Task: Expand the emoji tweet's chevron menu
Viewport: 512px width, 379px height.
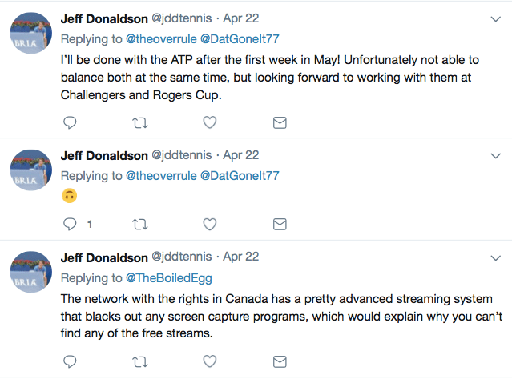Action: tap(495, 155)
